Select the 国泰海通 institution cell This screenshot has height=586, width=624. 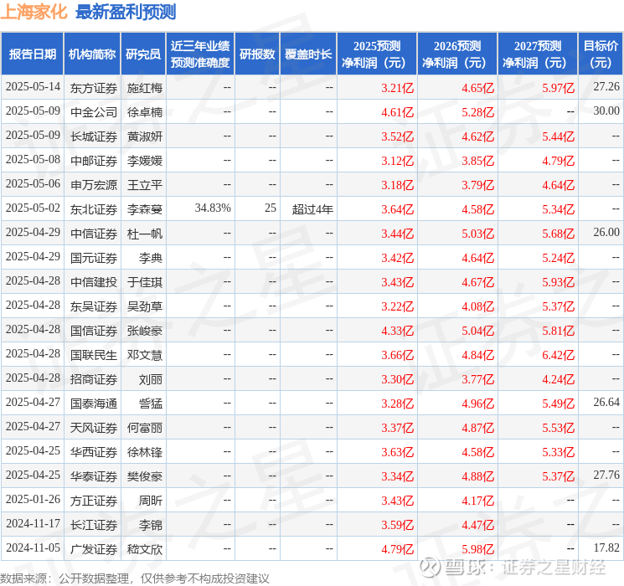pyautogui.click(x=94, y=404)
